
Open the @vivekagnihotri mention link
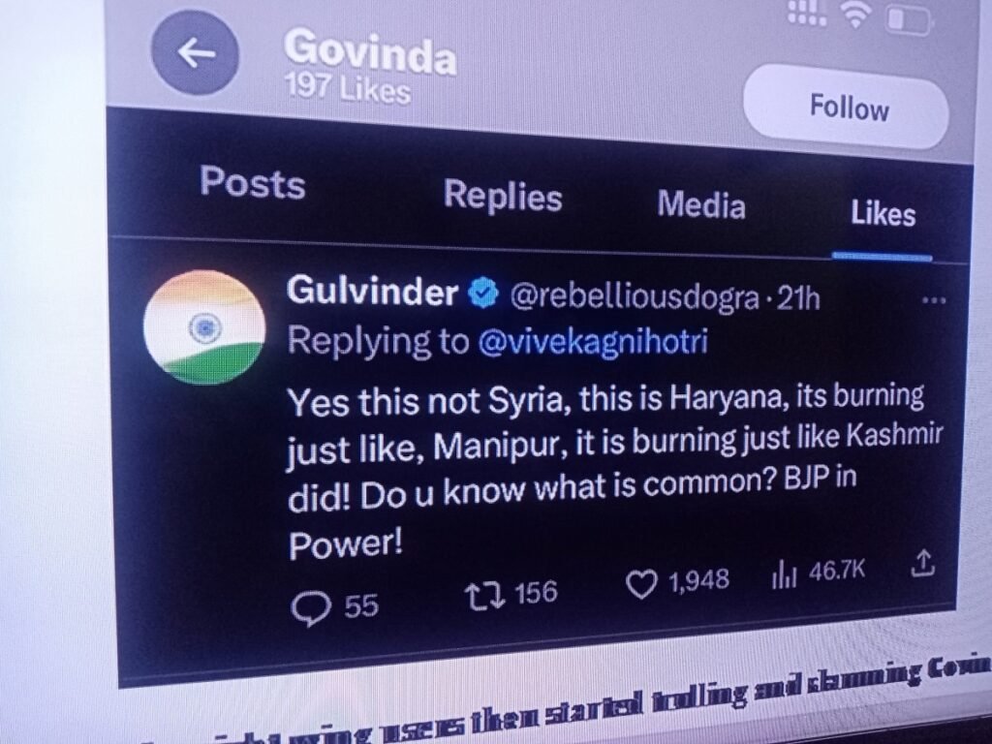593,342
